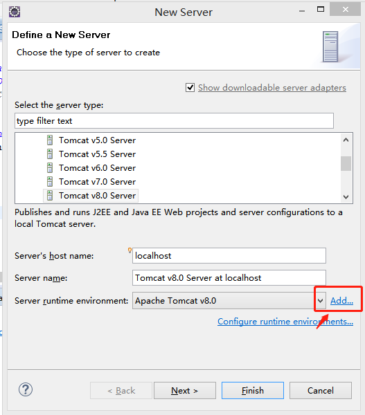Screen dimensions: 365x415
Task: Select Tomcat v6.0 Server entry
Action: pyautogui.click(x=97, y=168)
